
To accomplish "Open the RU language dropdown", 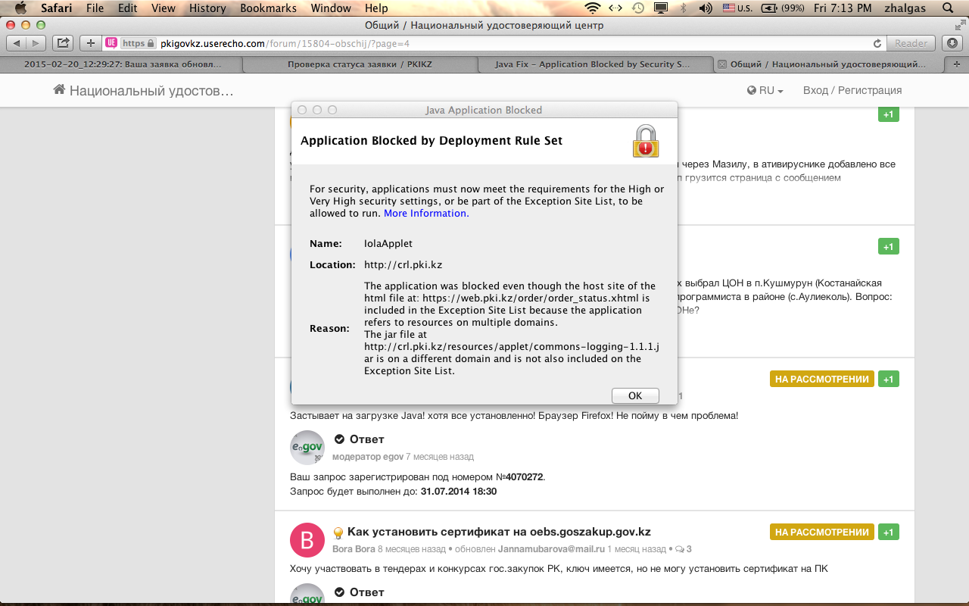I will click(x=765, y=90).
